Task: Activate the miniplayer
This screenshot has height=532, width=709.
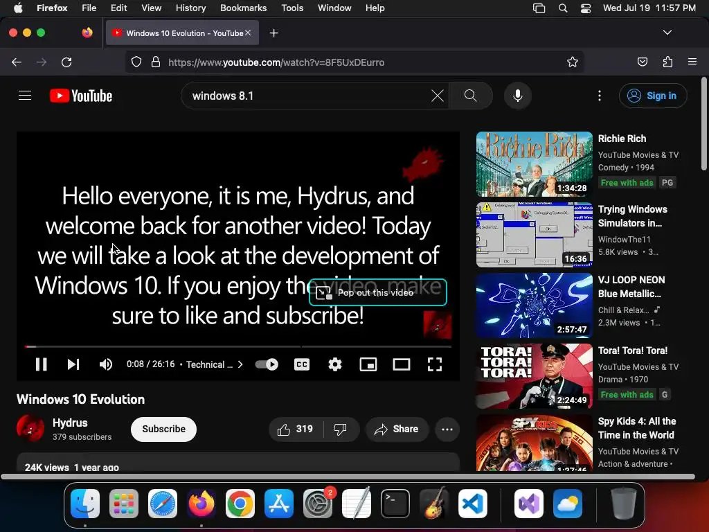Action: tap(368, 364)
